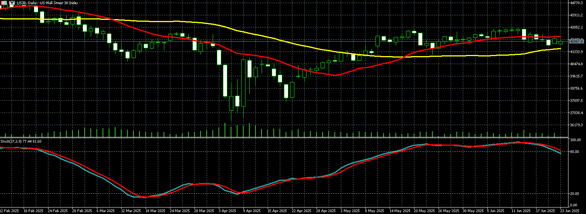Select the Stoch(37,3,9) indicator label
586x214 pixels.
coord(21,142)
